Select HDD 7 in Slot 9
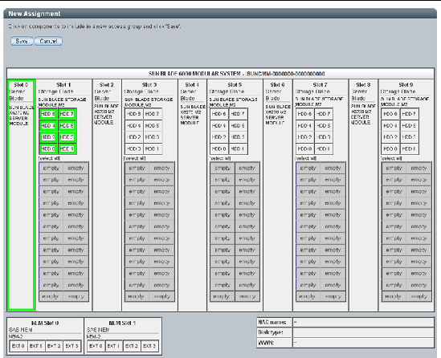This screenshot has height=358, width=441. pos(409,114)
